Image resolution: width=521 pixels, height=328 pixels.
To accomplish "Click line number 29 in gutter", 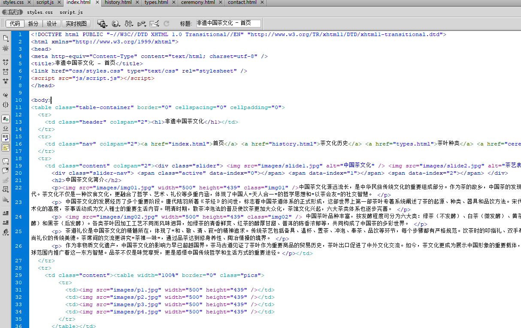I will point(18,275).
